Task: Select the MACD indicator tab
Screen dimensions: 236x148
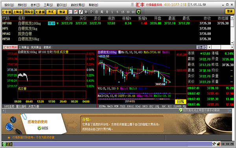Action: click(x=110, y=106)
